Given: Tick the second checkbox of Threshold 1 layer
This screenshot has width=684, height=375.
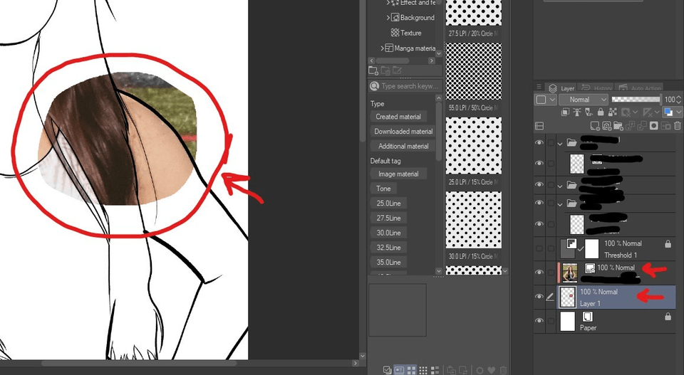Looking at the screenshot, I should 551,248.
